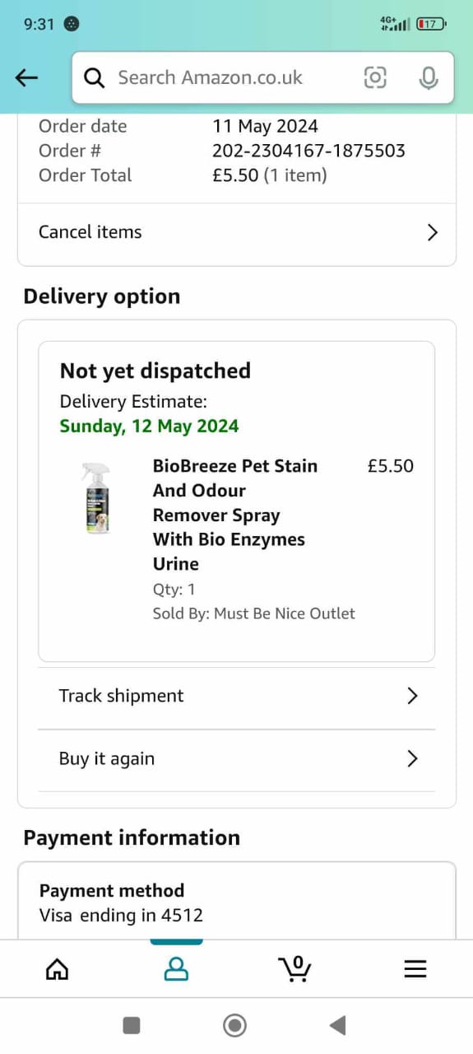Click the magnifying glass search icon
473x1054 pixels.
[95, 77]
